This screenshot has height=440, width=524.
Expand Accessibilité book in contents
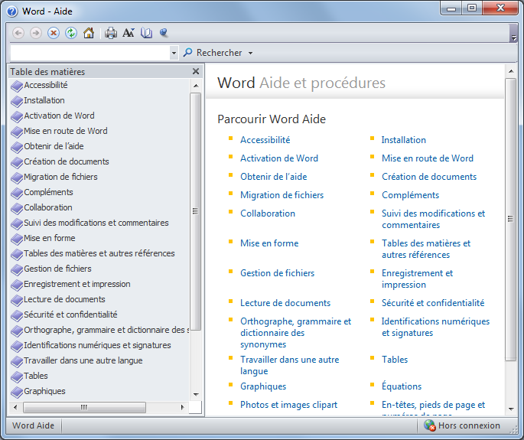pyautogui.click(x=17, y=86)
